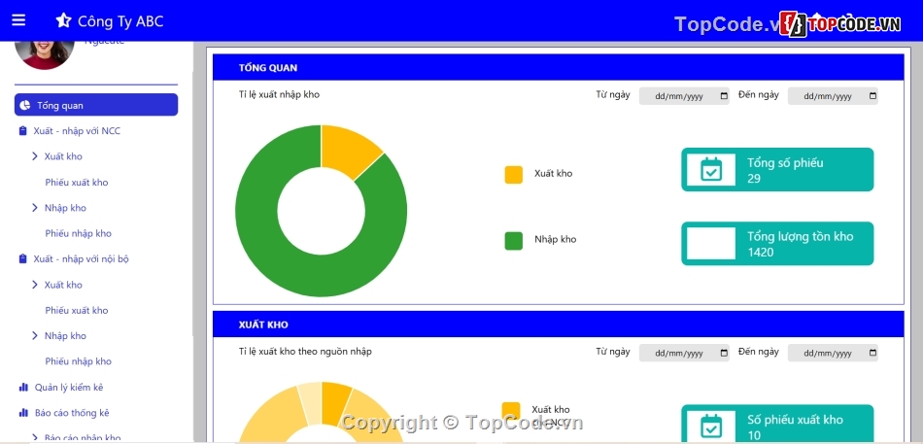The image size is (923, 444).
Task: Click the clipboard icon beside Xuất - nhập với NCC
Action: click(x=23, y=131)
